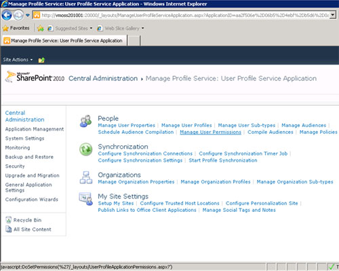Open Setup My Sites
This screenshot has width=339, height=271.
pos(116,203)
